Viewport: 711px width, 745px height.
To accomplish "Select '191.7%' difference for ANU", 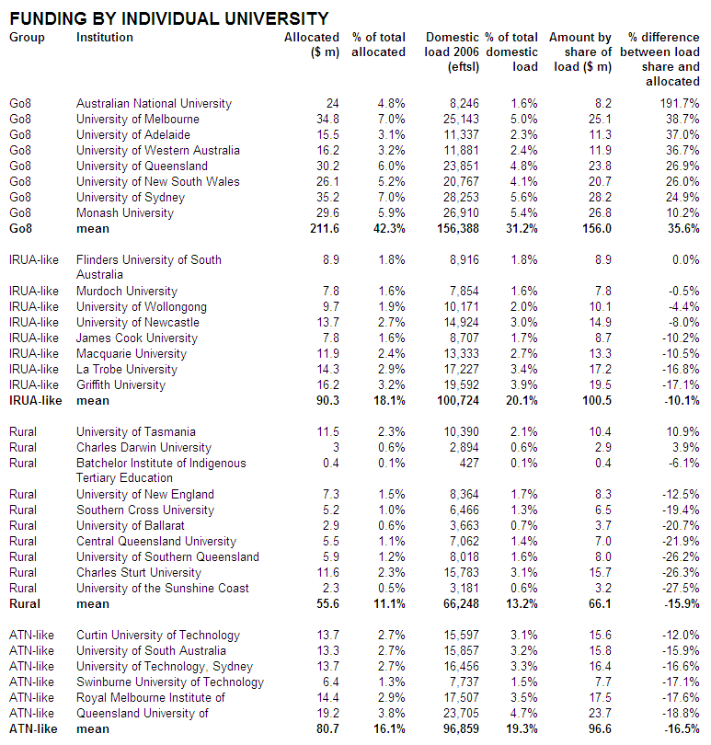I will pos(680,104).
